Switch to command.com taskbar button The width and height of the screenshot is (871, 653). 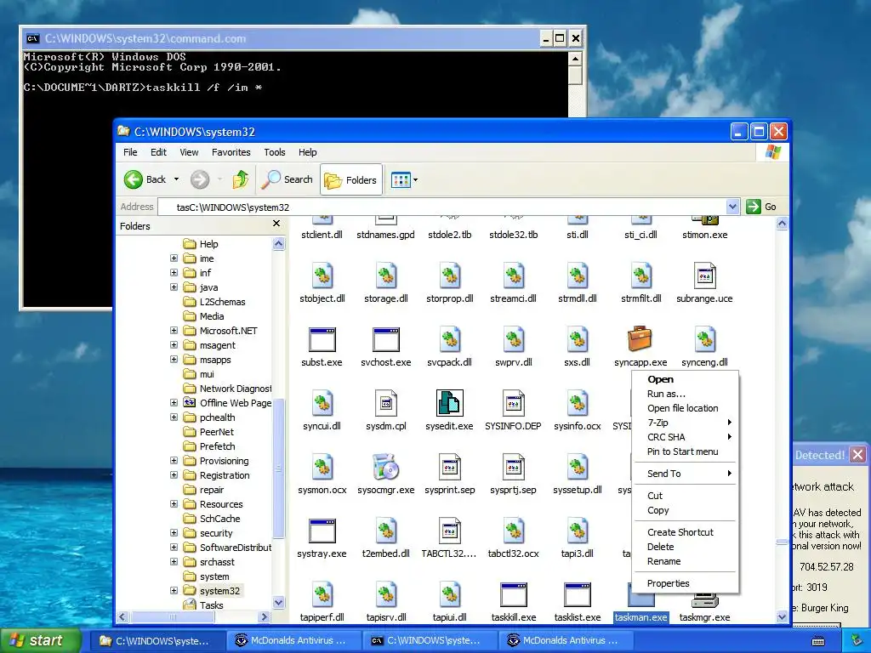pyautogui.click(x=430, y=640)
